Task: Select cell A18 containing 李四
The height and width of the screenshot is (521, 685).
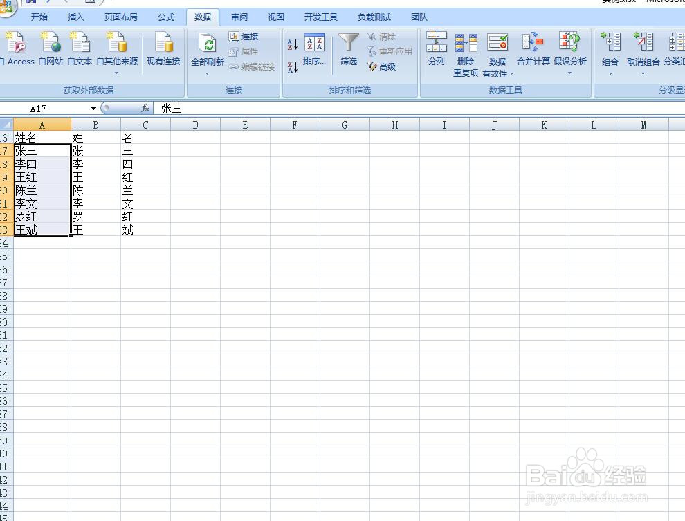Action: [42, 164]
